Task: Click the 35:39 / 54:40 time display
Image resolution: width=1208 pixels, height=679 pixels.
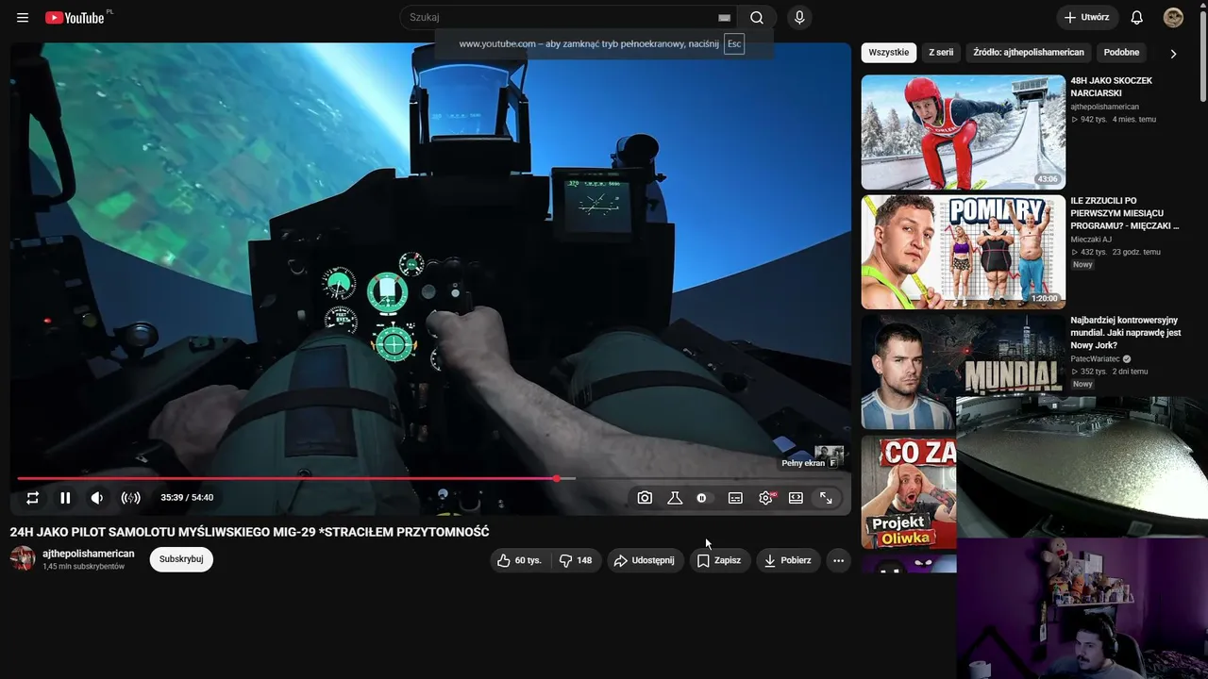Action: [x=187, y=498]
